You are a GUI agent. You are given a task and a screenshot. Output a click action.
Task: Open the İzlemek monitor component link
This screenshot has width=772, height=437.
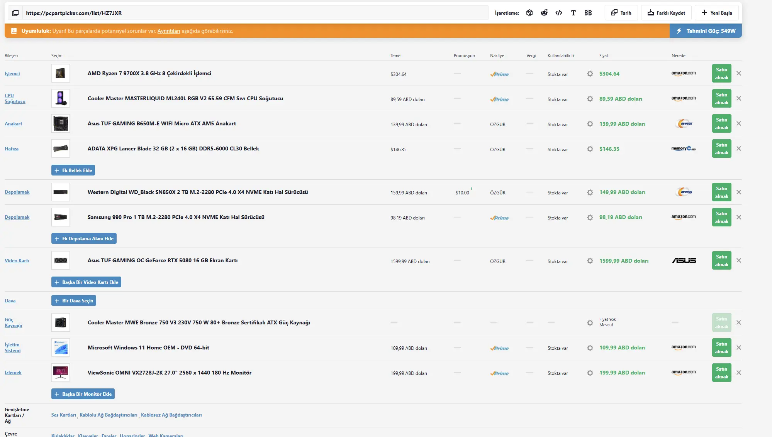13,372
